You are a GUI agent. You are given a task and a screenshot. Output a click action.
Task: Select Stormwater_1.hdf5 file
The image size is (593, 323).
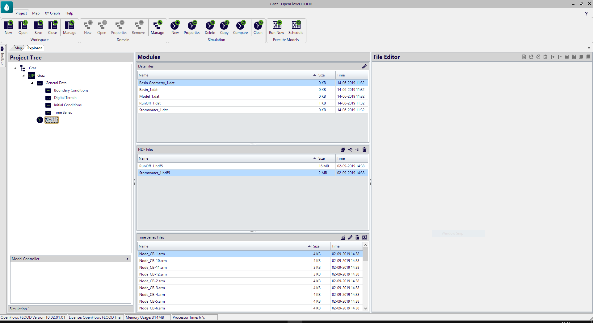[253, 173]
